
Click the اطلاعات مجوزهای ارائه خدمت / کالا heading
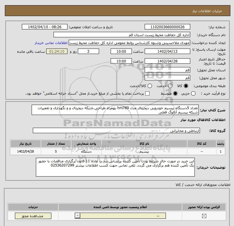(203, 185)
